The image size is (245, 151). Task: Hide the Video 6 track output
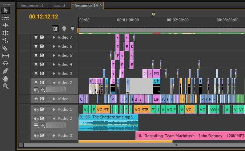[36, 46]
